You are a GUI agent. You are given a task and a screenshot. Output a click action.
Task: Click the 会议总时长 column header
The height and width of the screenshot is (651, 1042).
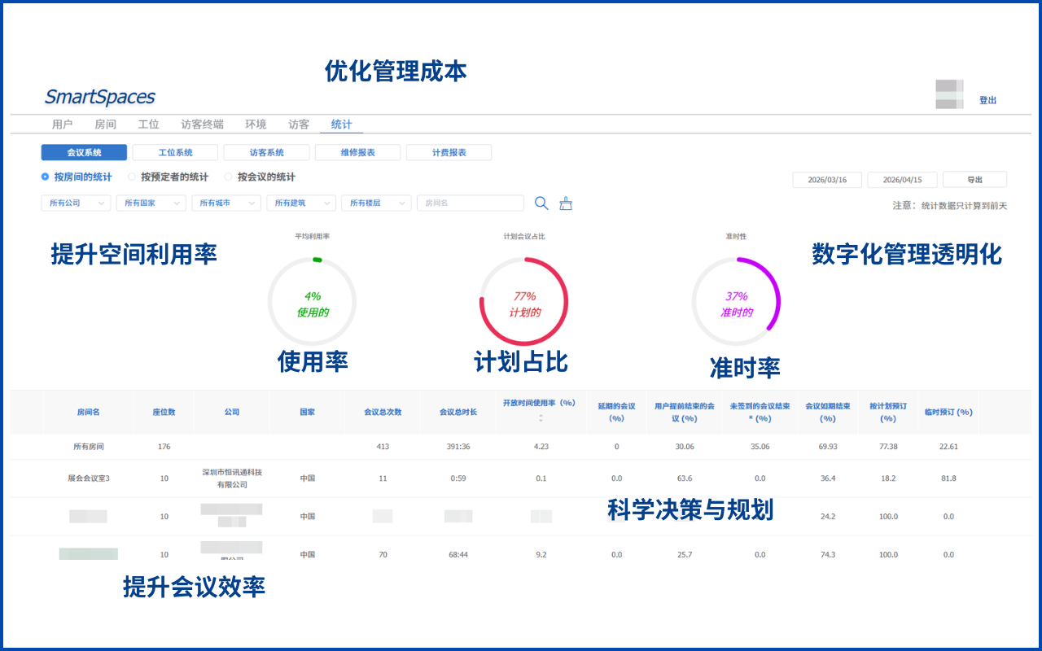point(458,412)
